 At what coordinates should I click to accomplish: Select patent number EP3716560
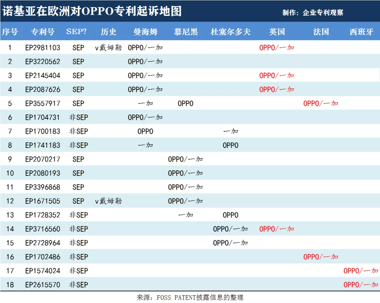(x=43, y=229)
